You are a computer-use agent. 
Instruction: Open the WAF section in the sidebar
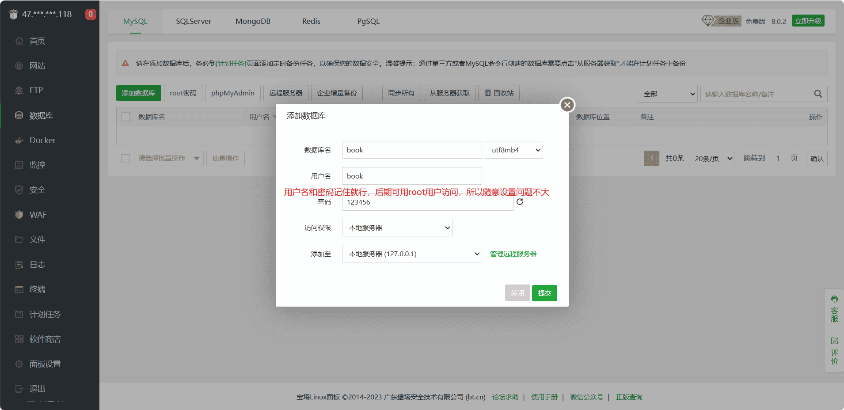(38, 215)
